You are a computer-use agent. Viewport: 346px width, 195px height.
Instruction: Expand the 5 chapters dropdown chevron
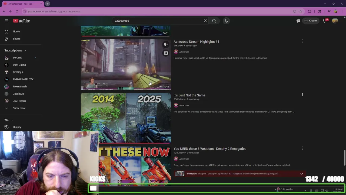coord(302,174)
